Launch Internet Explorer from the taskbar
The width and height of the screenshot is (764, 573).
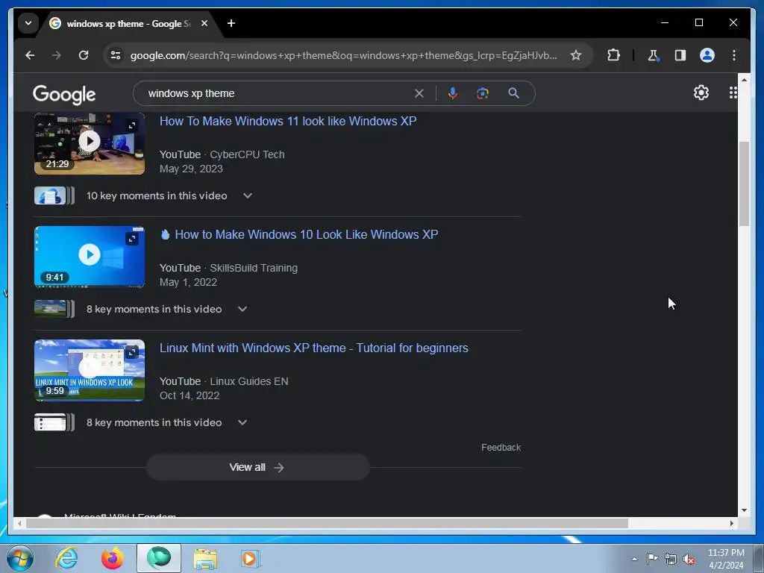click(66, 558)
